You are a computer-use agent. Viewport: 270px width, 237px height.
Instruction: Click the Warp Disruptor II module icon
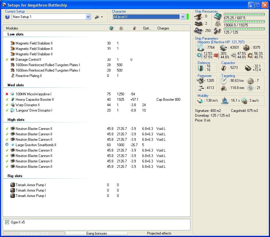pyautogui.click(x=13, y=105)
